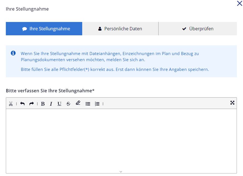The width and height of the screenshot is (243, 176).
Task: Toggle italic text formatting
Action: click(x=51, y=103)
